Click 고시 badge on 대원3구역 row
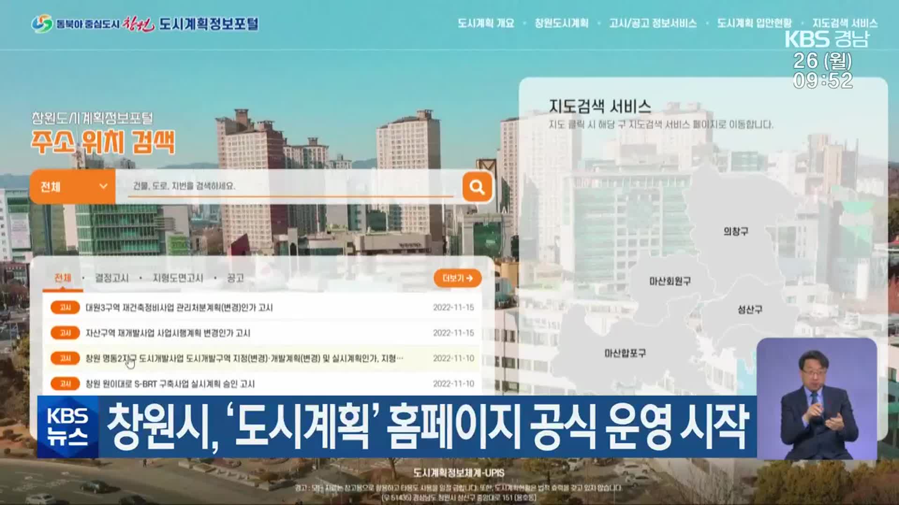 tap(65, 307)
